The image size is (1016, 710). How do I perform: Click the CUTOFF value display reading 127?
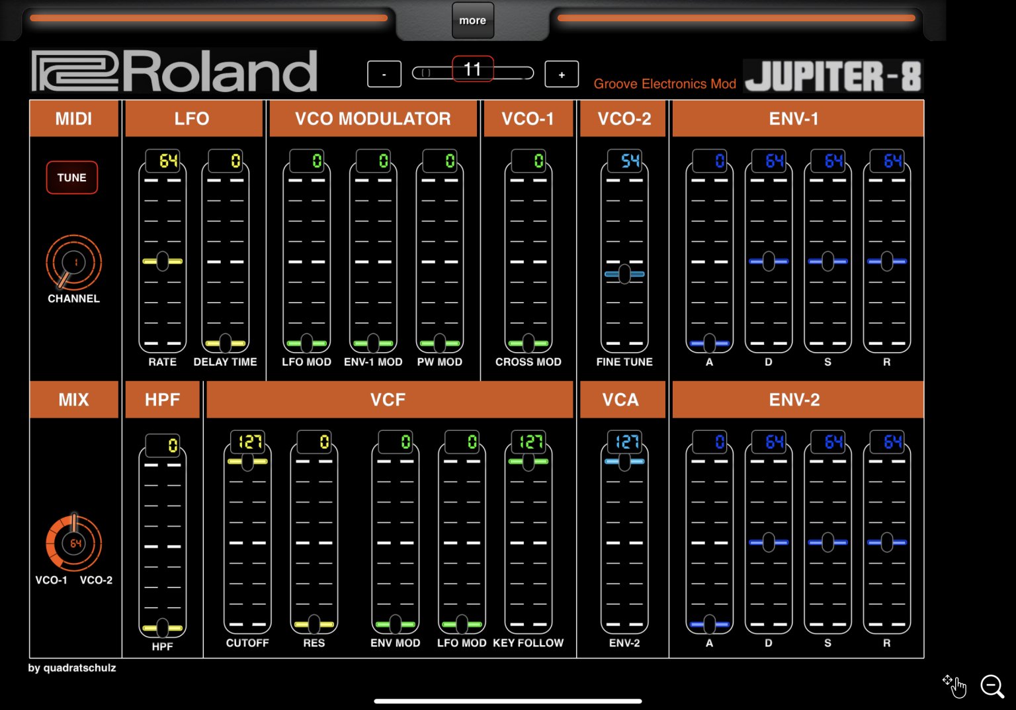pos(247,442)
